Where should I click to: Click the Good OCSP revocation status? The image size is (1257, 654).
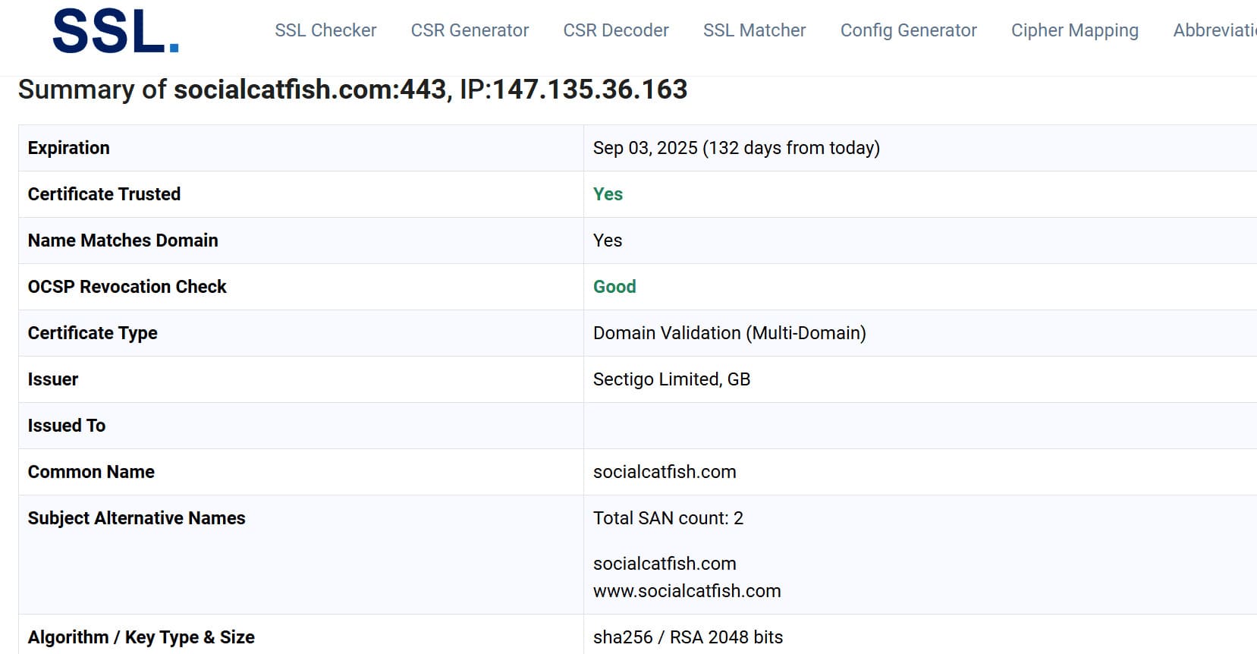tap(614, 287)
